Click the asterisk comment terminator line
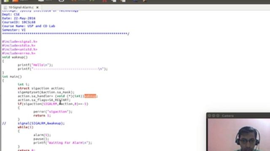The height and width of the screenshot is (151, 270). click(66, 34)
